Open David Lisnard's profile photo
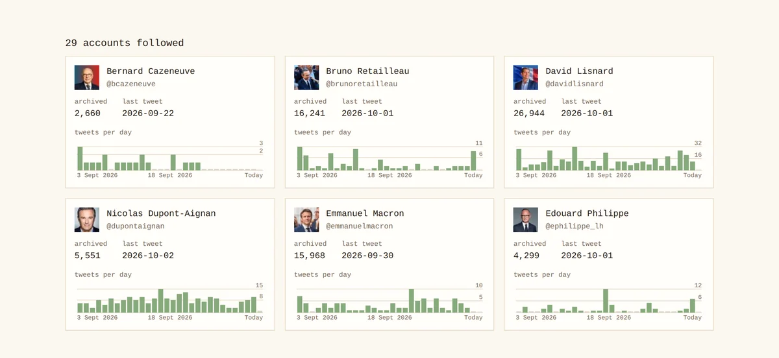 (526, 77)
